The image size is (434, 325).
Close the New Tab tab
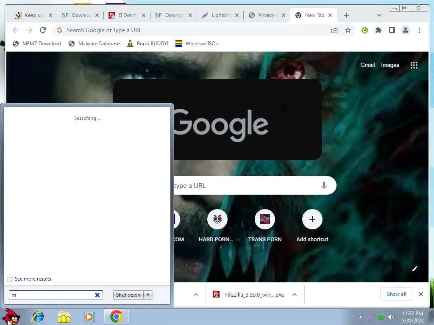click(330, 15)
